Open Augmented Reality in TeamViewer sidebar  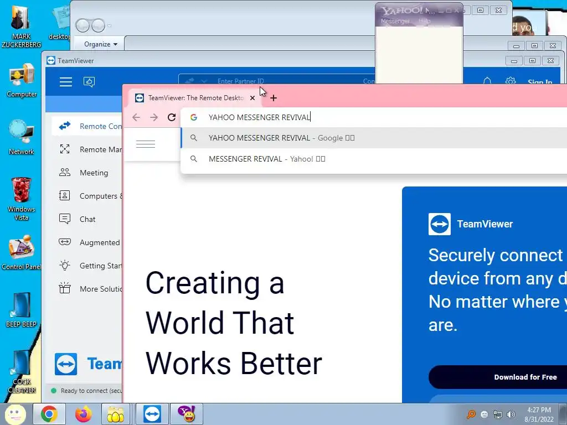point(87,242)
